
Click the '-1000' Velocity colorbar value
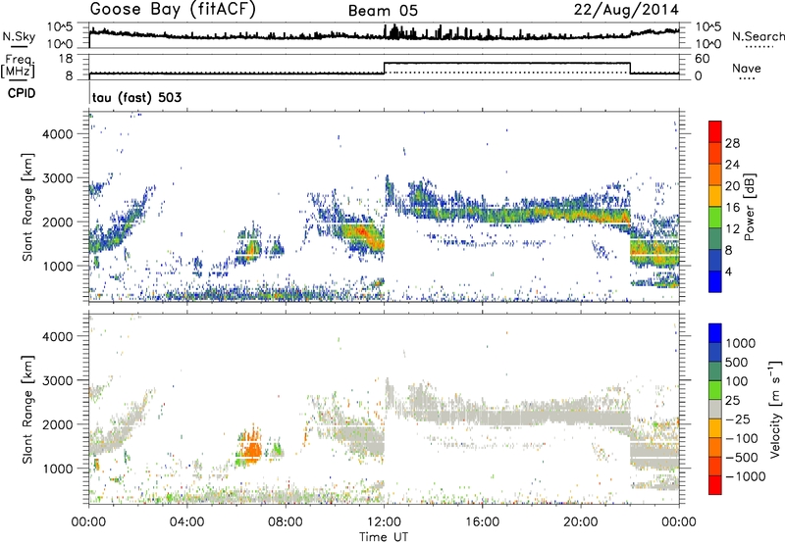click(x=745, y=476)
